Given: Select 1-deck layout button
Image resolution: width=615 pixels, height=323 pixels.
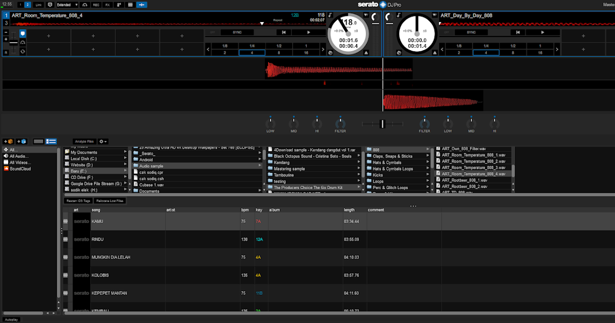Looking at the screenshot, I should coord(20,5).
